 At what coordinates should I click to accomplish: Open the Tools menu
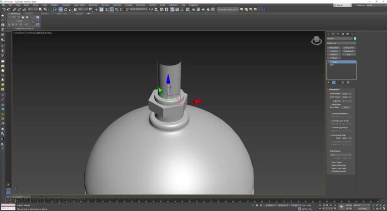[x=18, y=5]
